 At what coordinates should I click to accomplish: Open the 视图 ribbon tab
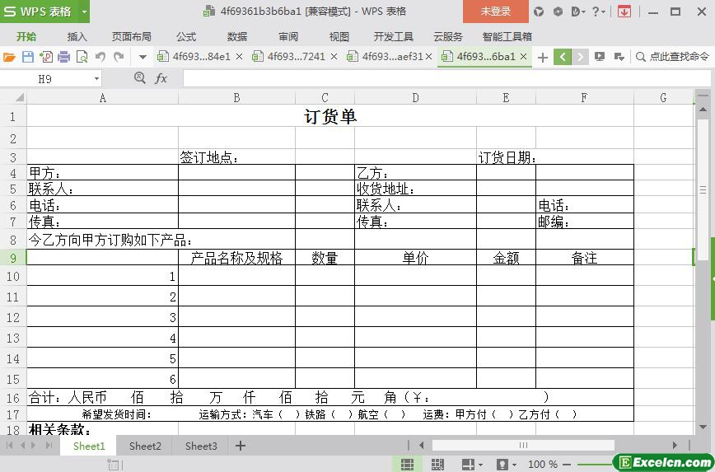(x=339, y=36)
